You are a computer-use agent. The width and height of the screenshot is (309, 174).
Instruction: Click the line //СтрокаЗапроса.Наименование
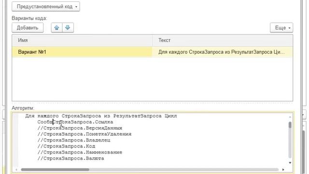[x=80, y=152]
